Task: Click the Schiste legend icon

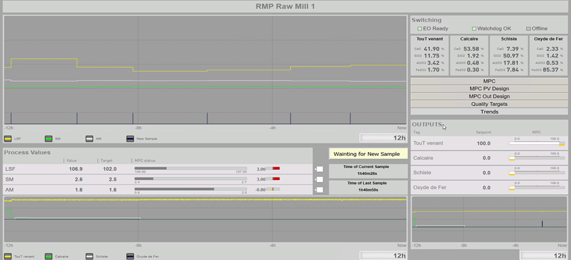Action: click(x=90, y=256)
